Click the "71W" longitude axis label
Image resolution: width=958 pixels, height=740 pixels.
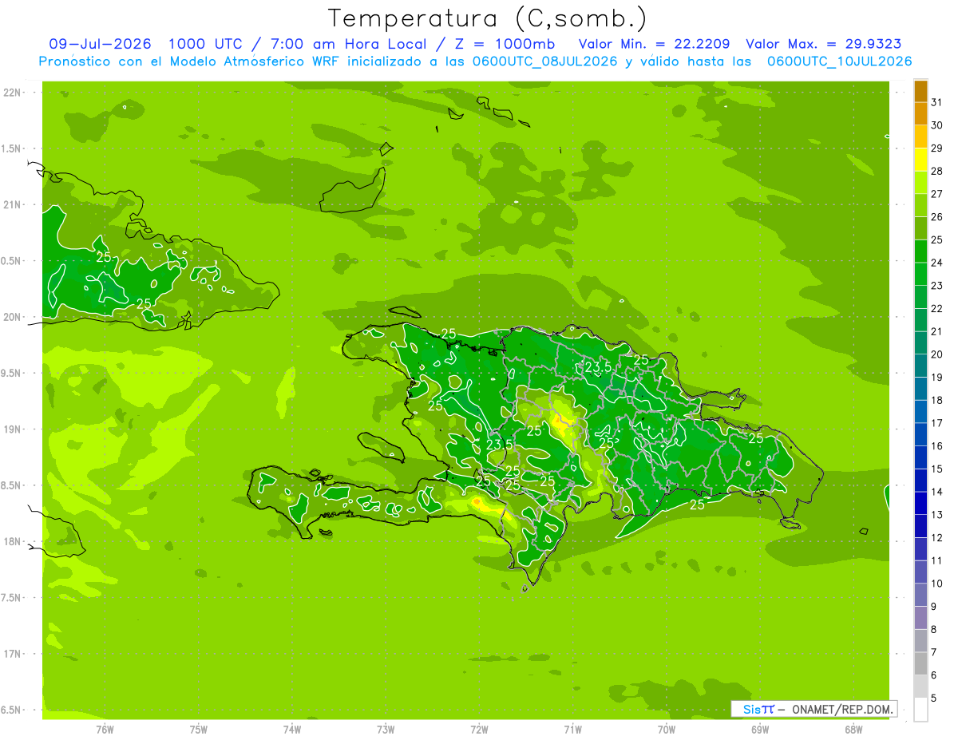point(573,729)
